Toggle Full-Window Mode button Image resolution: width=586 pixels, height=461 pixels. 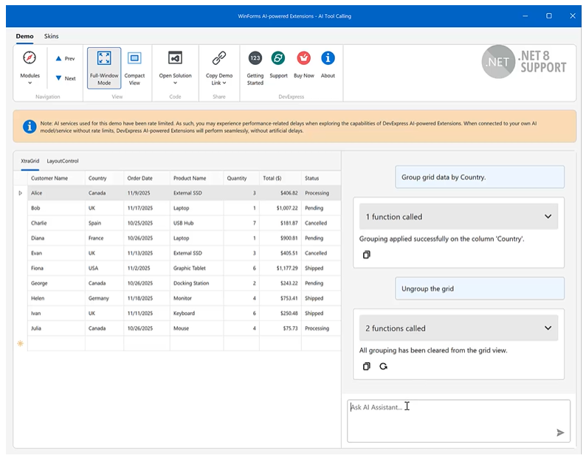coord(104,68)
